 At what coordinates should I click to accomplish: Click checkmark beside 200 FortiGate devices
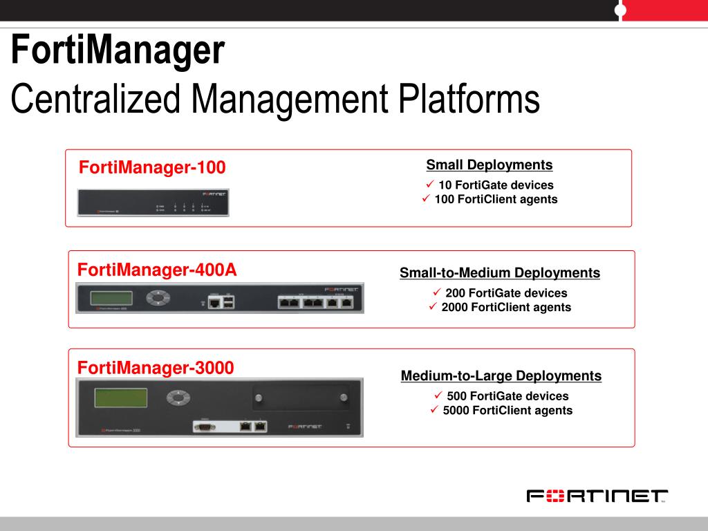437,292
